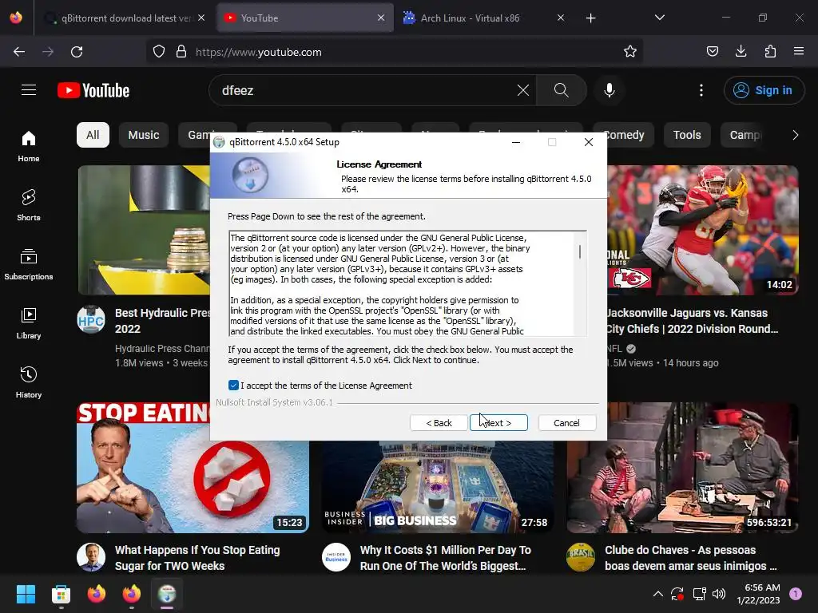
Task: Show hidden system tray icons
Action: [x=658, y=594]
